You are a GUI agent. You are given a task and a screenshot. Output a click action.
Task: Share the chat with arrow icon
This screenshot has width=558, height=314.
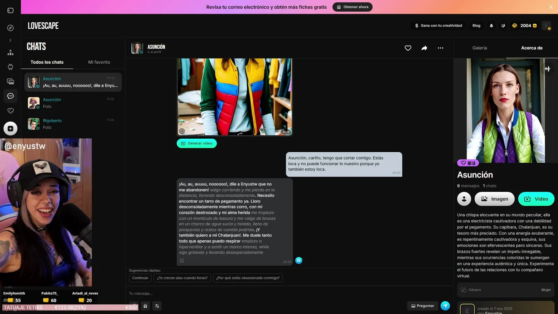click(x=424, y=48)
